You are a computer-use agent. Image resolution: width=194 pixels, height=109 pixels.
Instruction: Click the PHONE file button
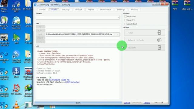40,38
